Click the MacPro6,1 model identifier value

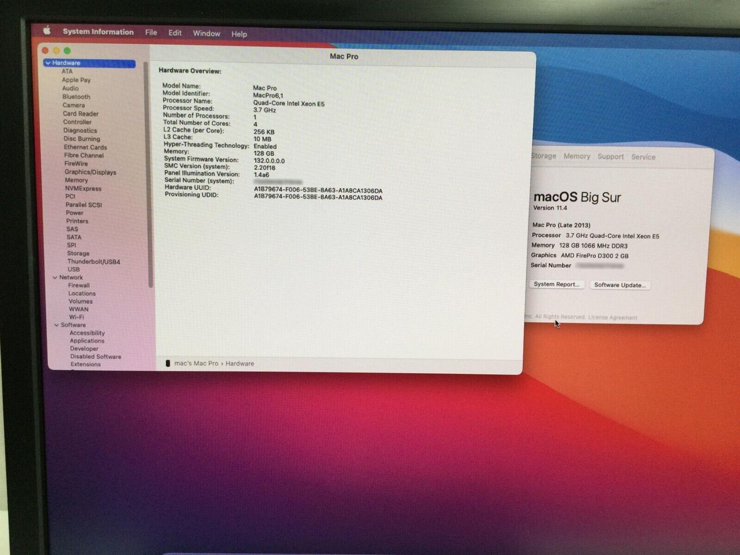click(268, 95)
